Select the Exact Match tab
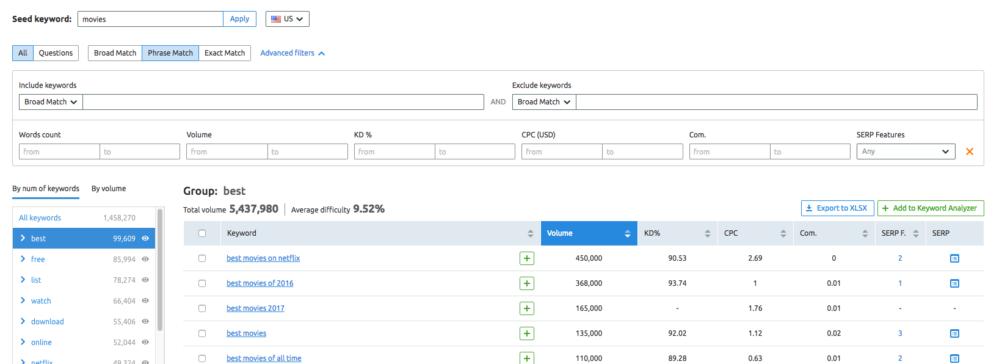The image size is (991, 364). click(224, 53)
